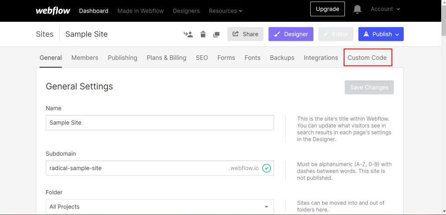Open the Plans & Billing tab
446x215 pixels.
(166, 58)
